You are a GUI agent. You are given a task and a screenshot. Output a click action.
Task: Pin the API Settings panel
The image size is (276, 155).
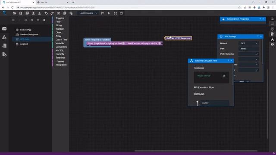(258, 36)
